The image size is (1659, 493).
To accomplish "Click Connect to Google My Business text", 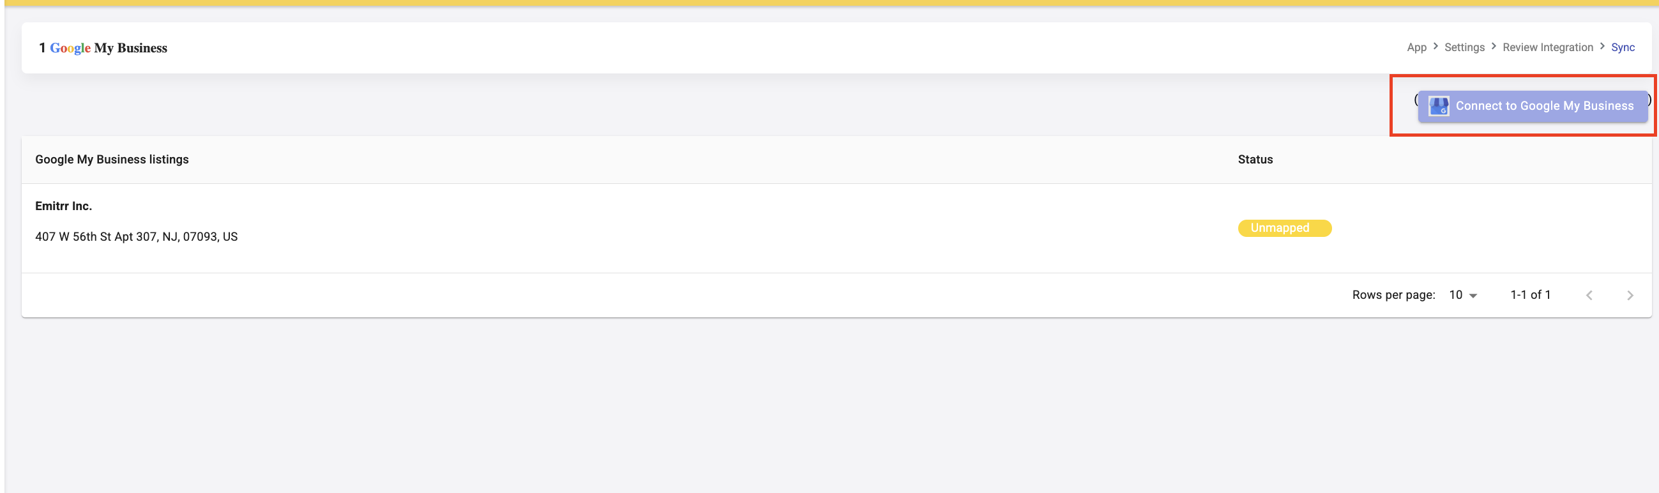I will tap(1544, 106).
